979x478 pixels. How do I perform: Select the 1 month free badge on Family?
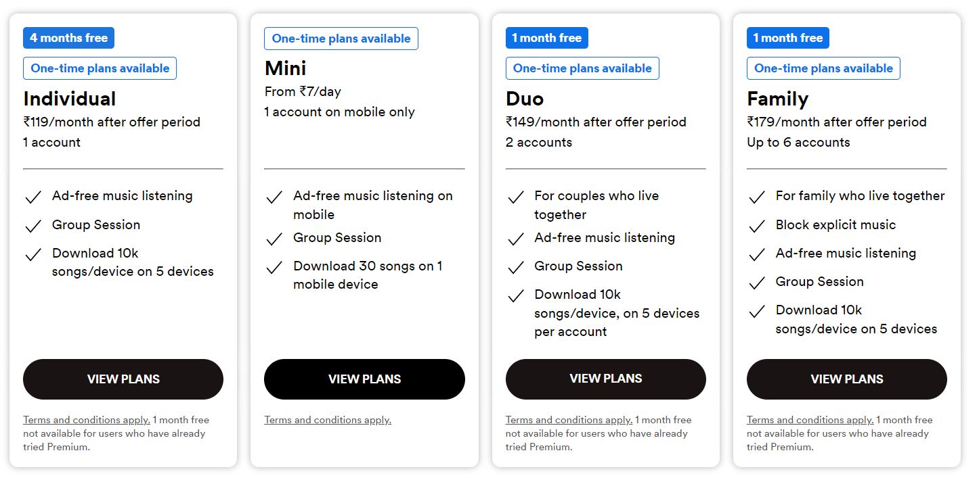click(788, 38)
